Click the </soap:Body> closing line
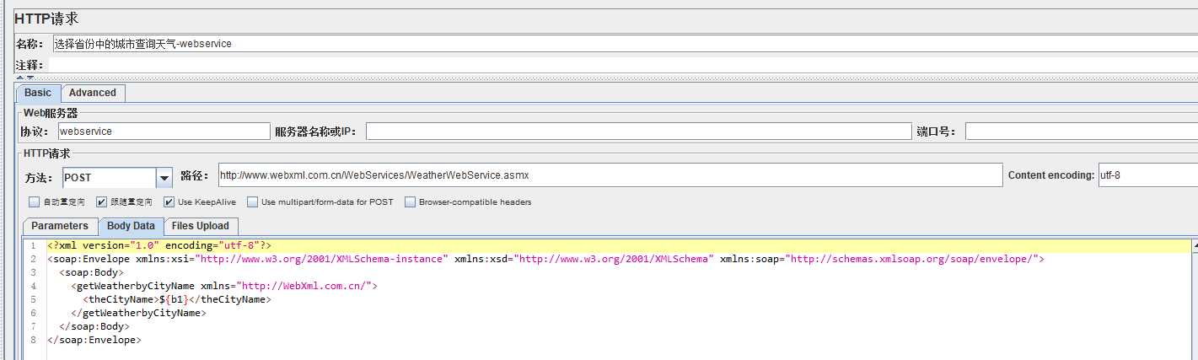Viewport: 1198px width, 360px height. pyautogui.click(x=94, y=326)
